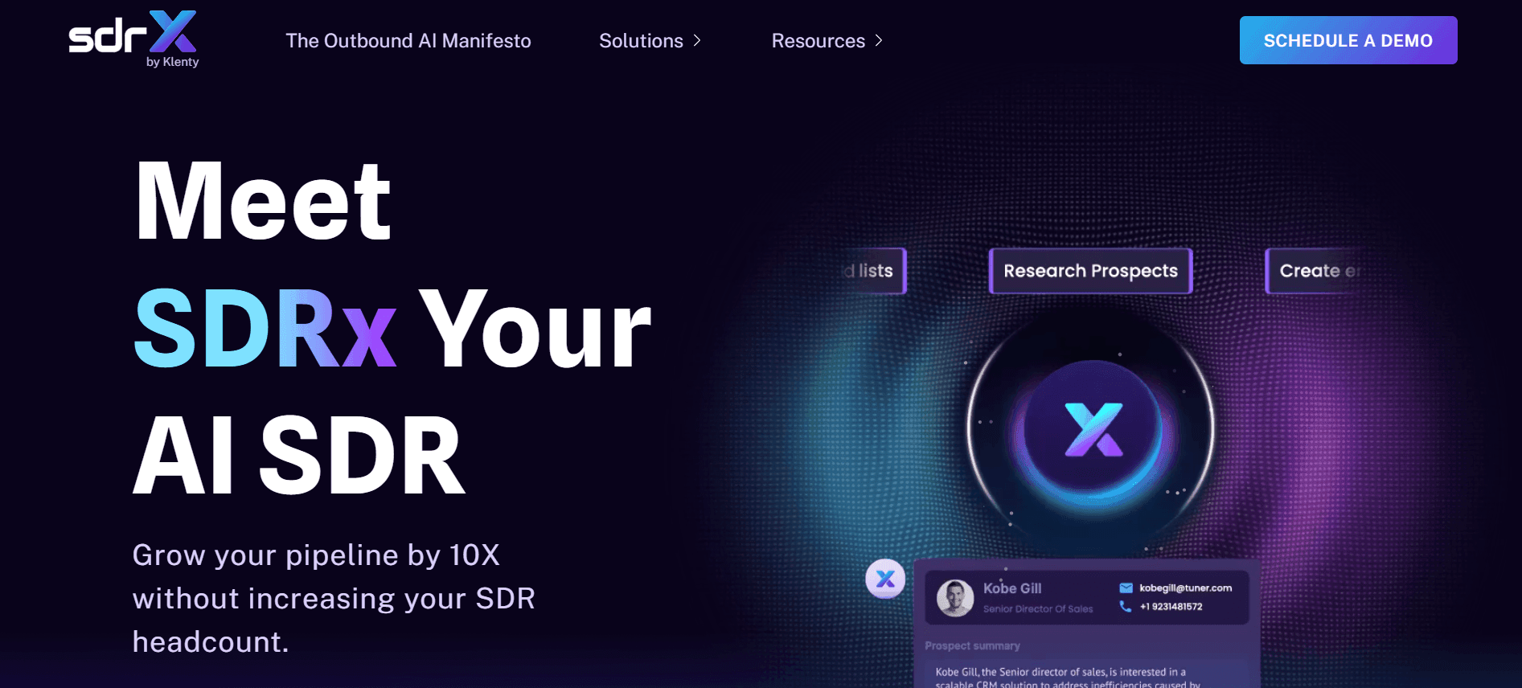The image size is (1522, 688).
Task: Click the partially visible 'lists' chip
Action: [x=872, y=271]
